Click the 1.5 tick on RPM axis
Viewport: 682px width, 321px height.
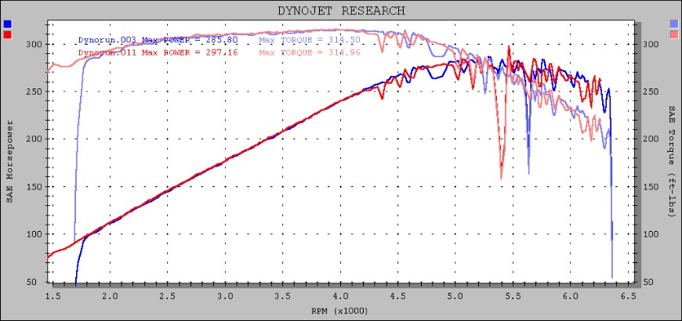click(x=52, y=297)
